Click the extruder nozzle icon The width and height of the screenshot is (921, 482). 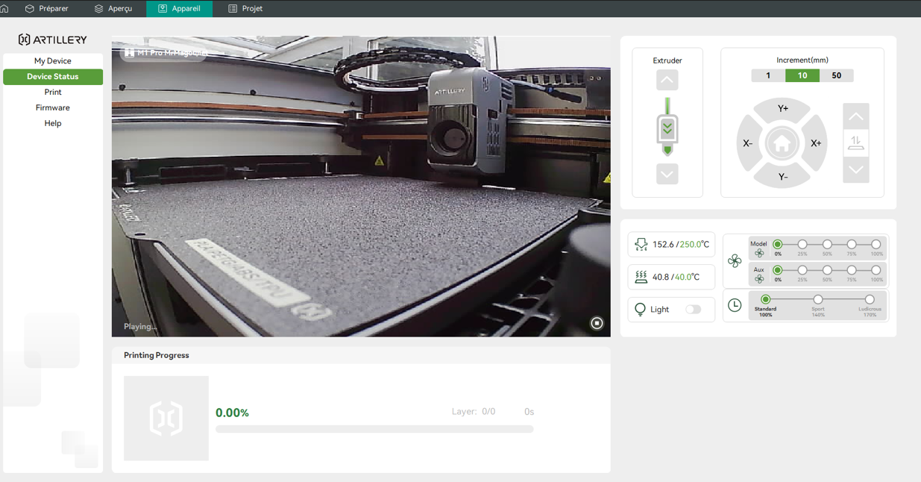[667, 127]
